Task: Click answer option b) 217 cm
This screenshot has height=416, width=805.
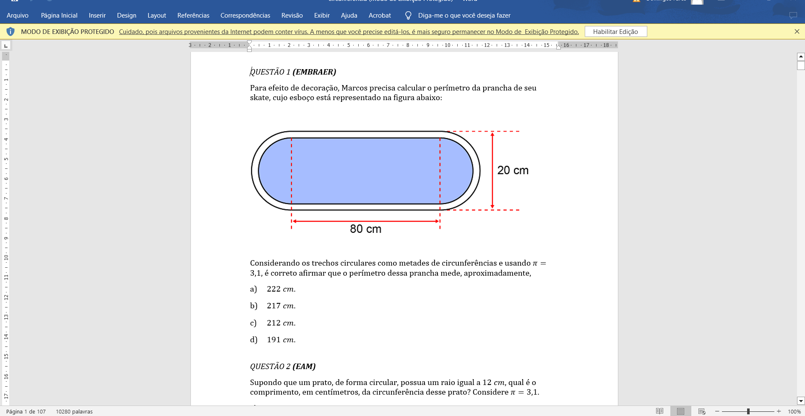Action: [273, 306]
